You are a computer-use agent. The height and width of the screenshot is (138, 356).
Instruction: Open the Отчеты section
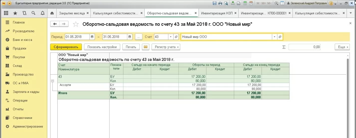[18, 109]
